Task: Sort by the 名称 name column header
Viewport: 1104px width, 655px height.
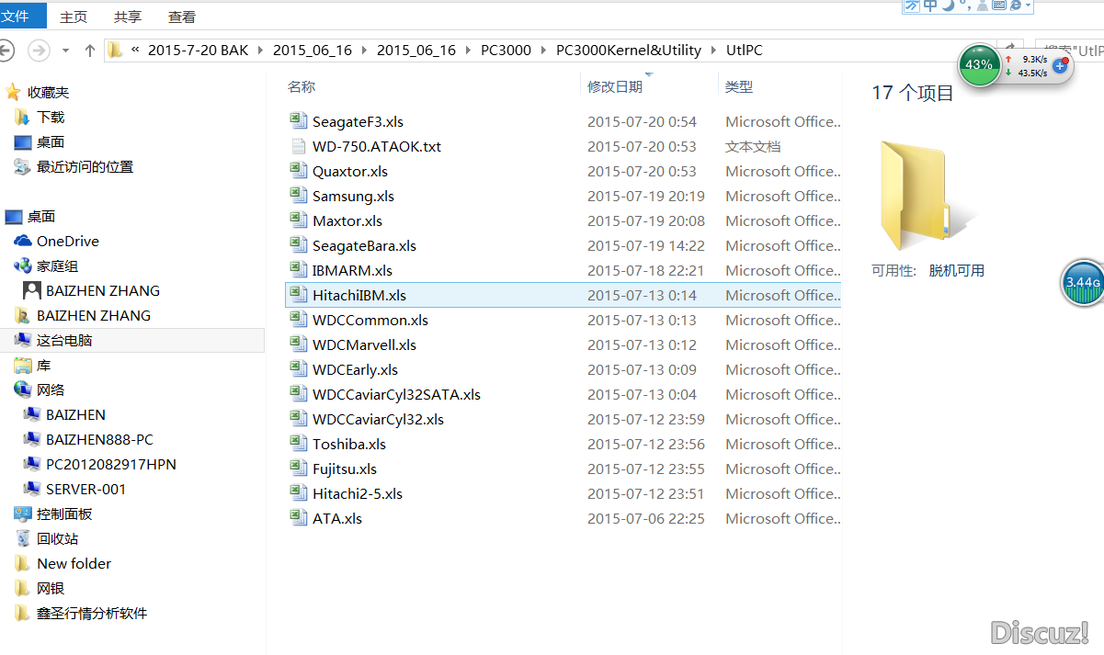Action: pyautogui.click(x=302, y=86)
